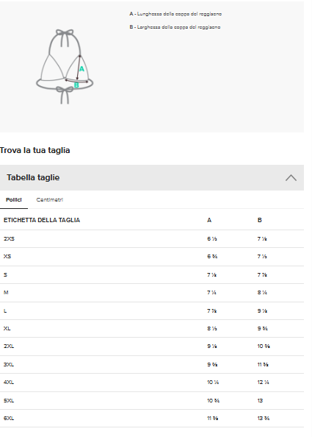
Task: Click the bikini top measurement diagram
Action: 65,67
